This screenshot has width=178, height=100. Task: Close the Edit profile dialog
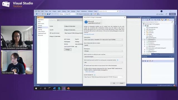(125, 17)
